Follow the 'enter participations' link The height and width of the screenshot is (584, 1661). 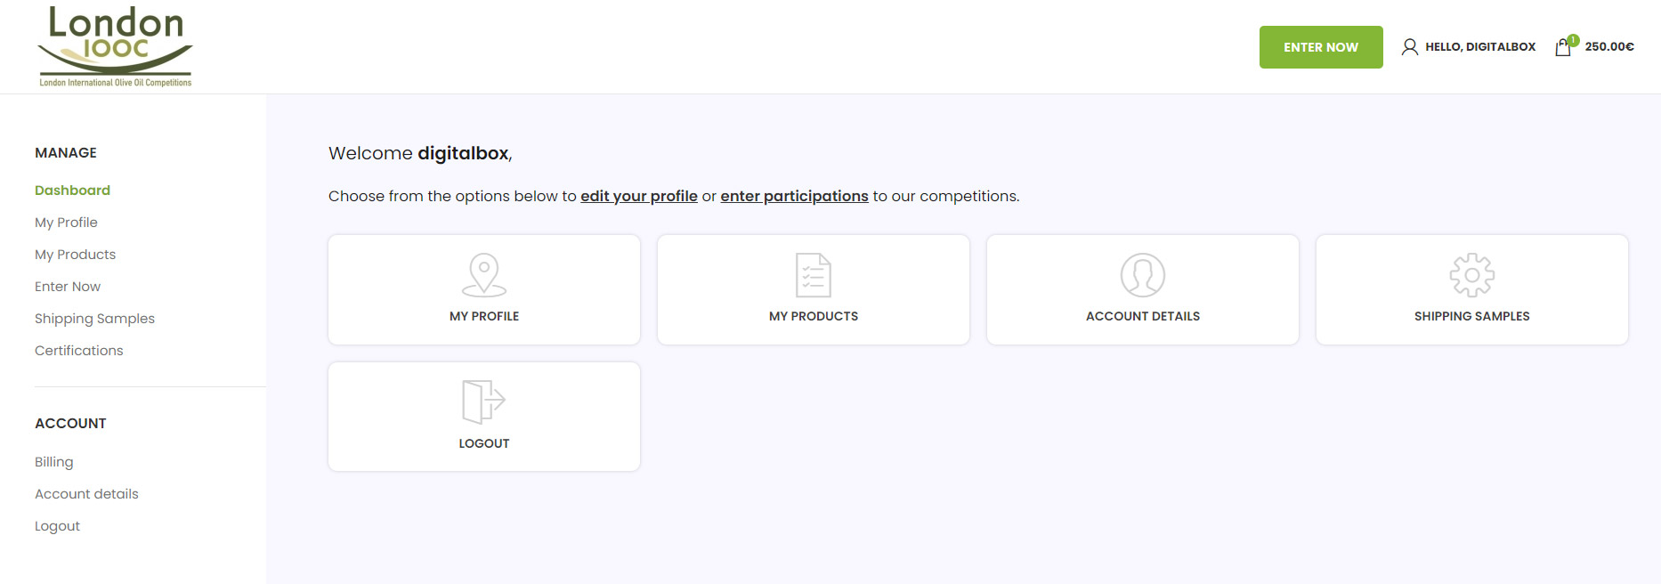click(794, 196)
